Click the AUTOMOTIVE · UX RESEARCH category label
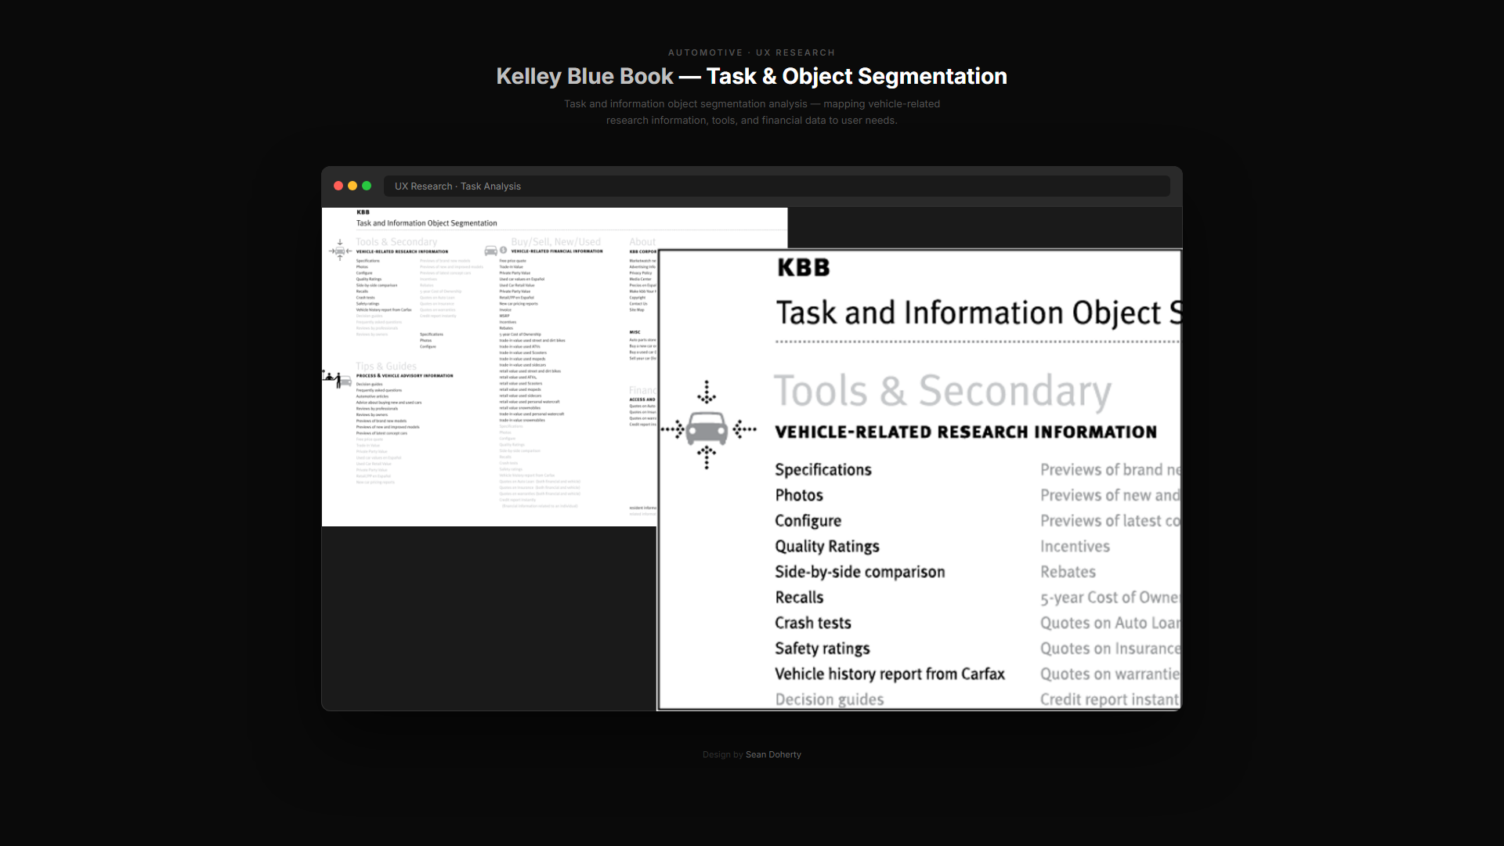The width and height of the screenshot is (1504, 846). (751, 52)
